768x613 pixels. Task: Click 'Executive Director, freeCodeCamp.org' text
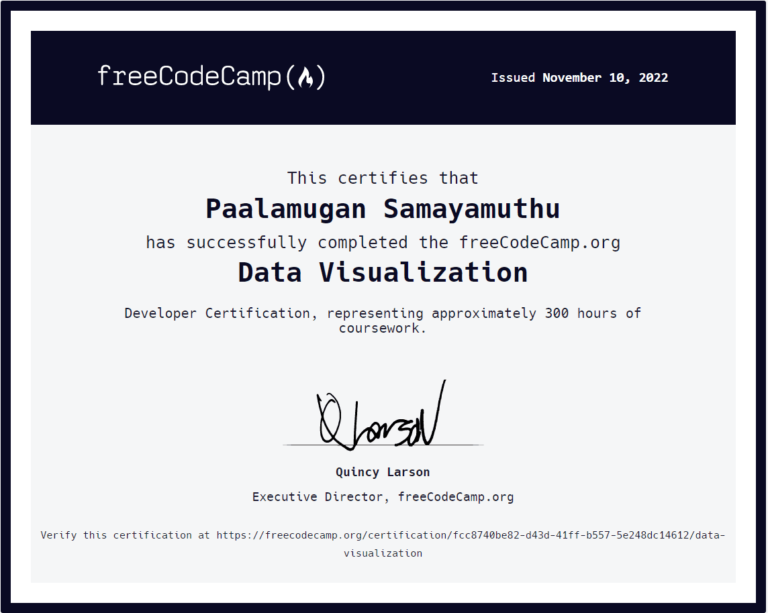(383, 497)
